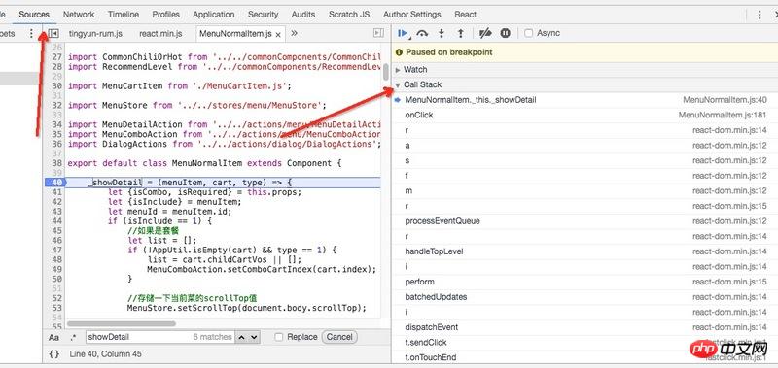
Task: Resume script execution in debugger
Action: point(402,33)
